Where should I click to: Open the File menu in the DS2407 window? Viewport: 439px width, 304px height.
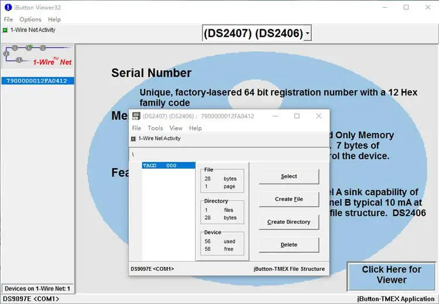click(136, 128)
